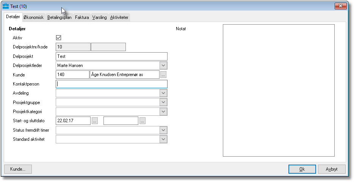Cancel with the Avbryt button
This screenshot has height=182, width=354.
[332, 169]
